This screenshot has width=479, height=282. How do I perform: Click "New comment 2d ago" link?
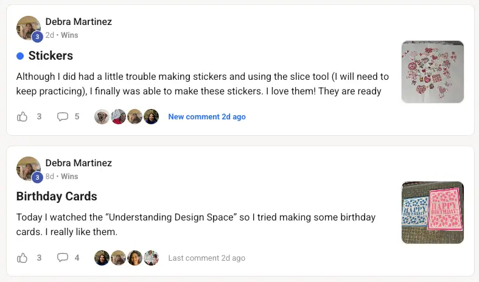(207, 116)
